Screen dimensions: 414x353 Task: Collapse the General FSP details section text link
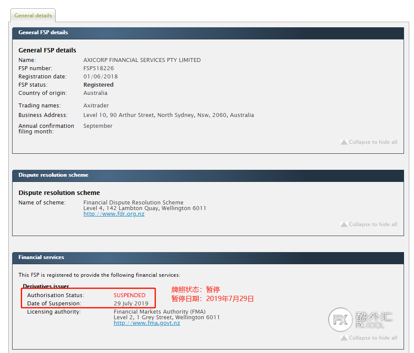click(x=373, y=142)
